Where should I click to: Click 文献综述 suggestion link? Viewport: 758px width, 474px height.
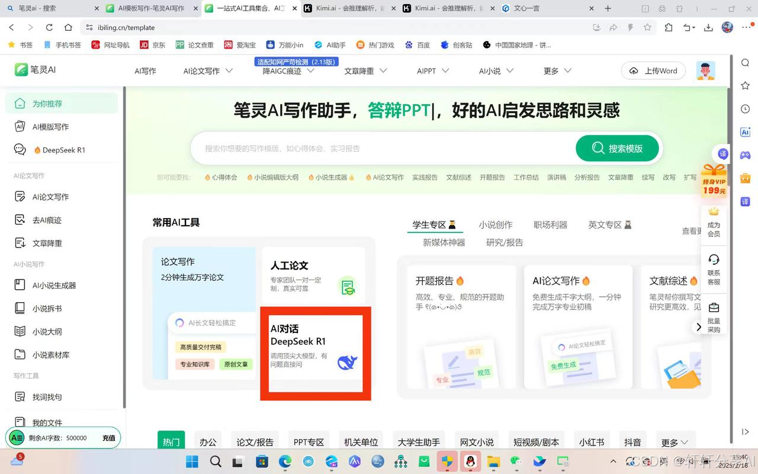point(459,177)
